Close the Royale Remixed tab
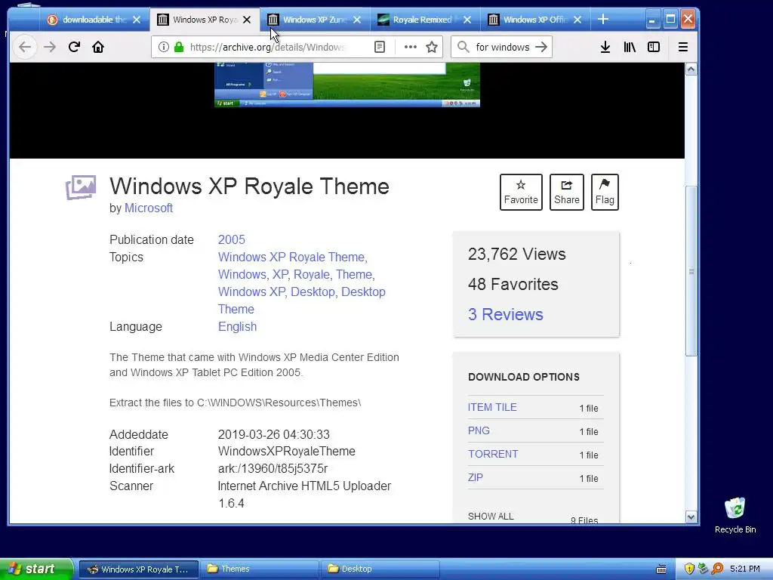The width and height of the screenshot is (773, 580). [467, 20]
